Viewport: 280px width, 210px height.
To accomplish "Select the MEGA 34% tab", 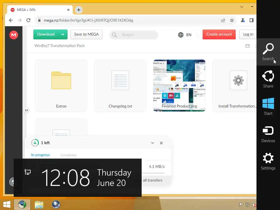I will pos(40,10).
